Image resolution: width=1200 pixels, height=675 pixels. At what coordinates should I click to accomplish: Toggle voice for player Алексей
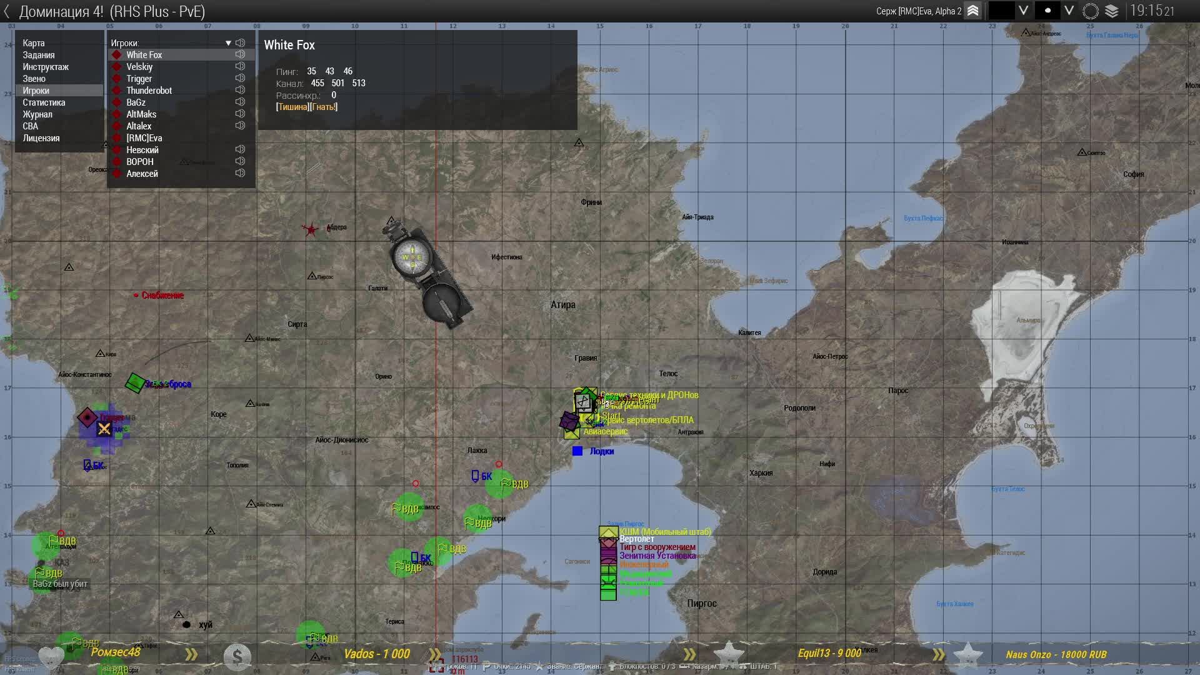pos(240,173)
